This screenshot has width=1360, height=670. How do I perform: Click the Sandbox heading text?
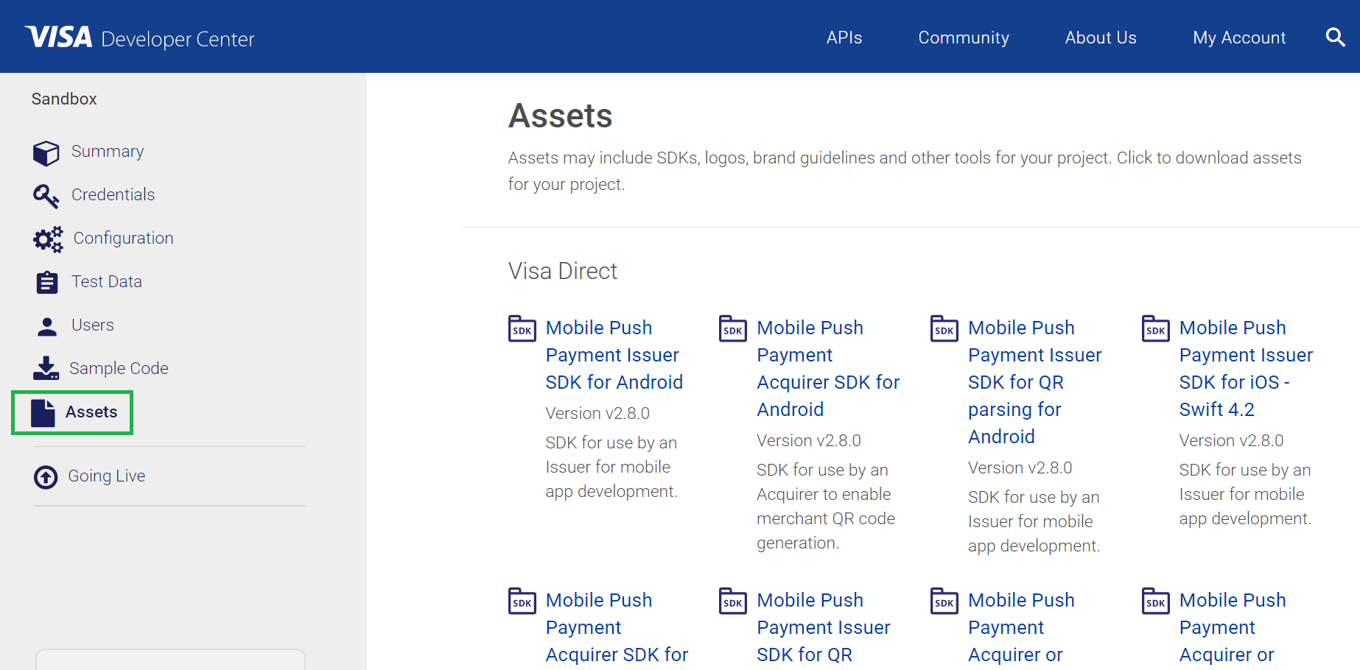pos(64,99)
